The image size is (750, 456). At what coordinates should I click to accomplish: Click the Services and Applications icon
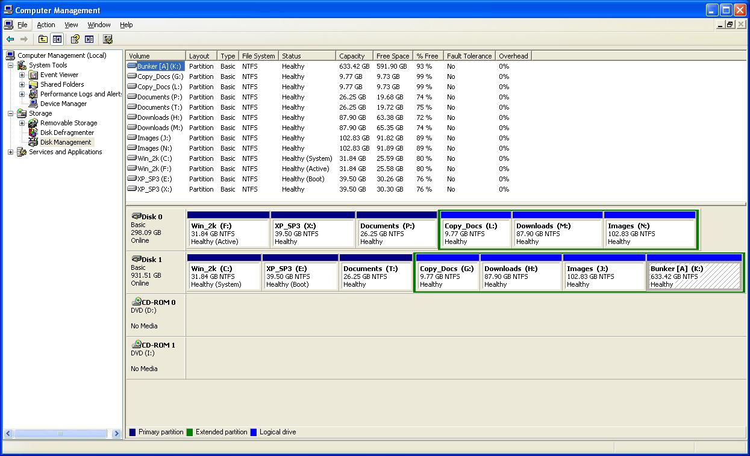point(22,152)
